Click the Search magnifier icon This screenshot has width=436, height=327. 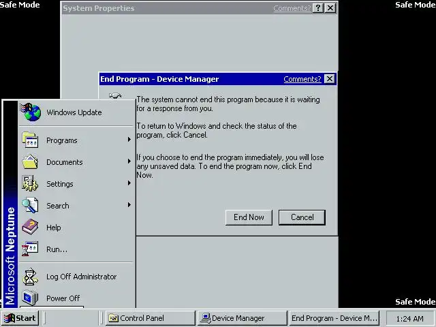click(30, 205)
